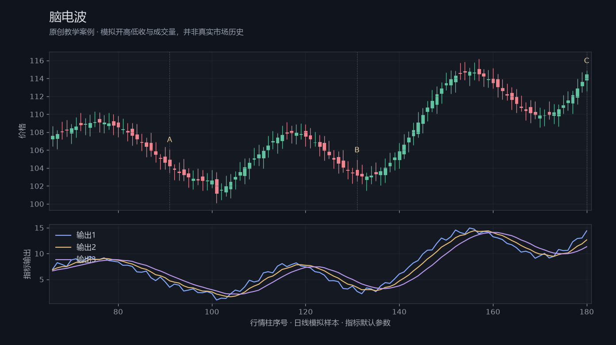Image resolution: width=616 pixels, height=345 pixels.
Task: Click price axis tick 110
Action: pos(37,115)
